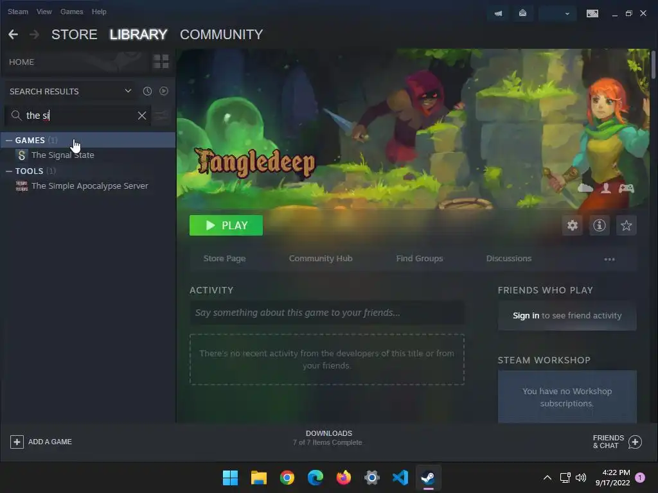Click the green PLAY button
The width and height of the screenshot is (658, 493).
pos(226,225)
